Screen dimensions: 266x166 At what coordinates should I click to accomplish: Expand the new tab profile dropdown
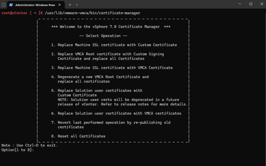[77, 5]
